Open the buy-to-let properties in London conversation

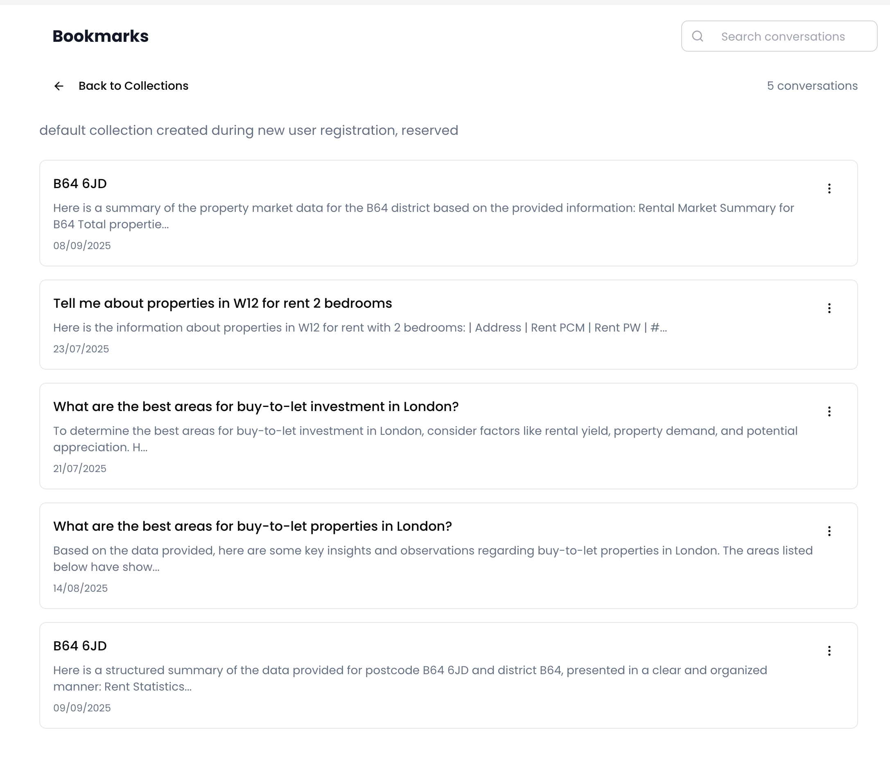coord(253,526)
